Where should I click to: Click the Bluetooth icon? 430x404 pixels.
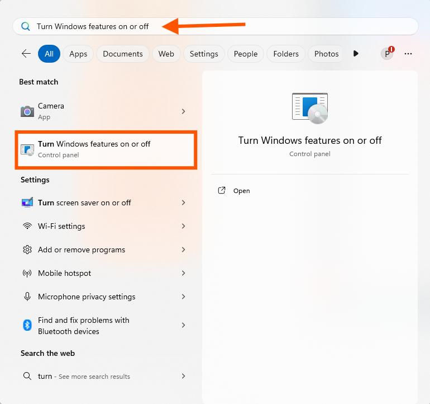[27, 326]
